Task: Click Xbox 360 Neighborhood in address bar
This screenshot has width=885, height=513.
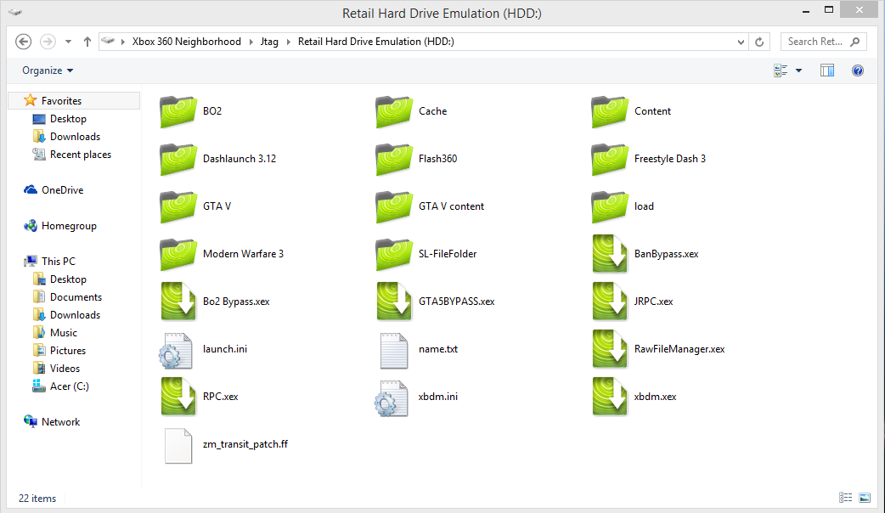Action: coord(186,42)
